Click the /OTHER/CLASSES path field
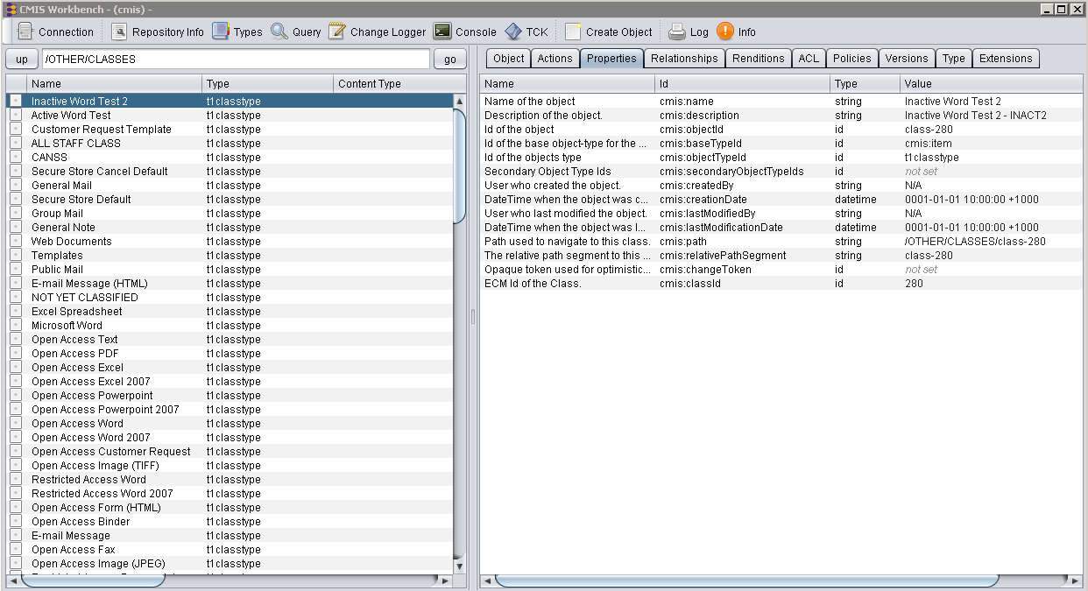This screenshot has width=1088, height=591. [x=236, y=60]
